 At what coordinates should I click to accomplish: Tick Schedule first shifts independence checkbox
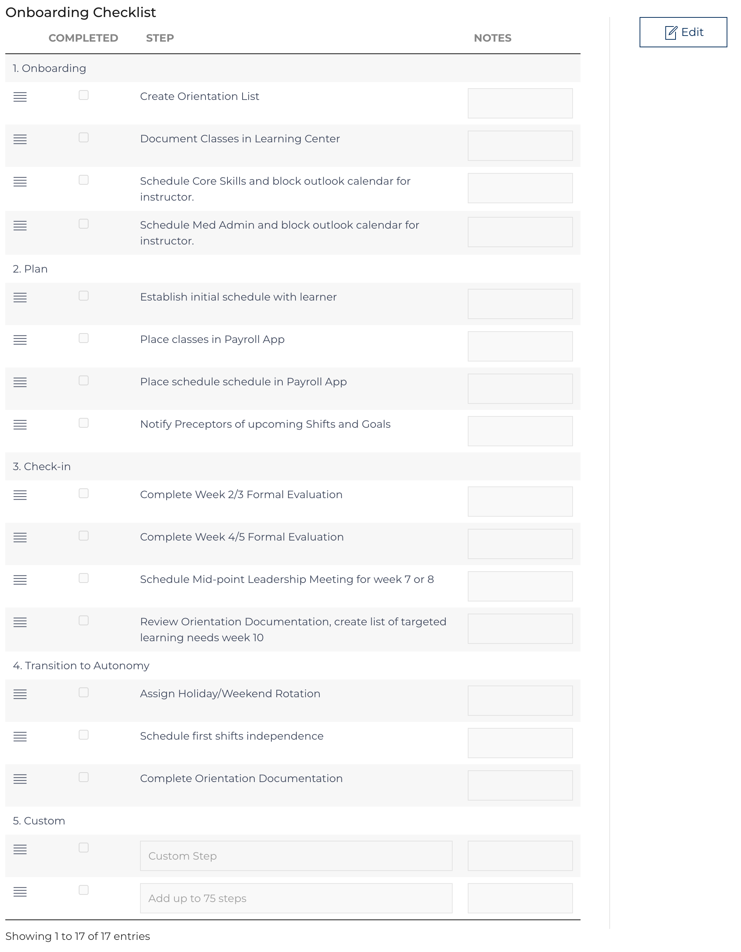point(84,735)
